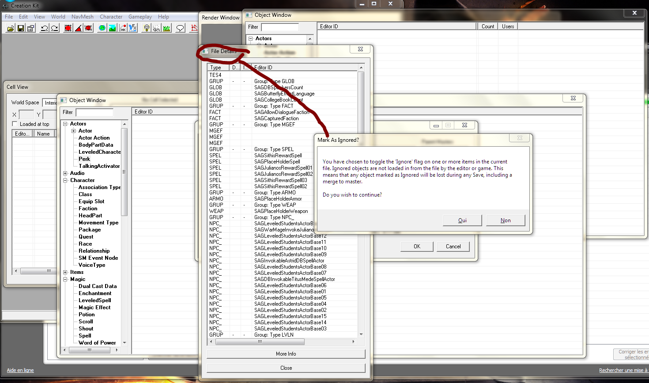
Task: Click the Undo arrow toolbar icon
Action: [44, 28]
